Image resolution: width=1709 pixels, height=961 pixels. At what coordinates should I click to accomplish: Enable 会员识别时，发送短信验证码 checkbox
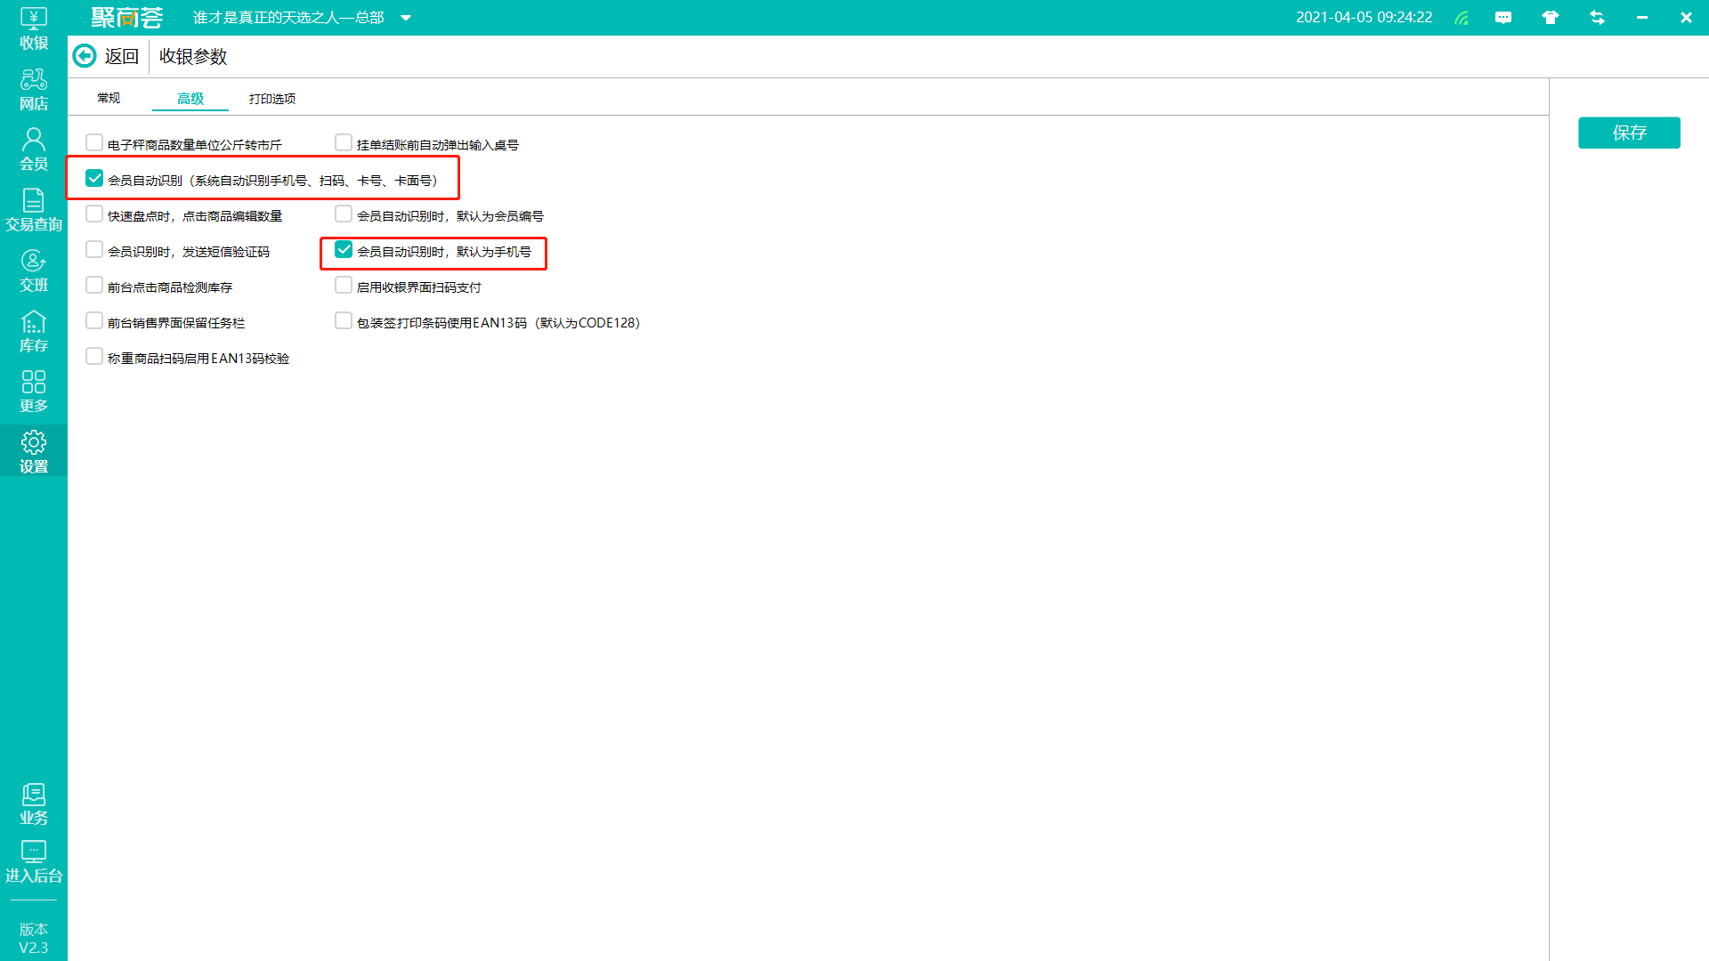pos(94,249)
